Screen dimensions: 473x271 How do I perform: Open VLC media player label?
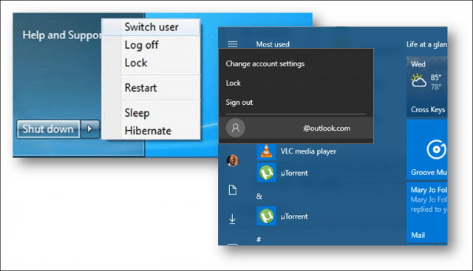(308, 151)
